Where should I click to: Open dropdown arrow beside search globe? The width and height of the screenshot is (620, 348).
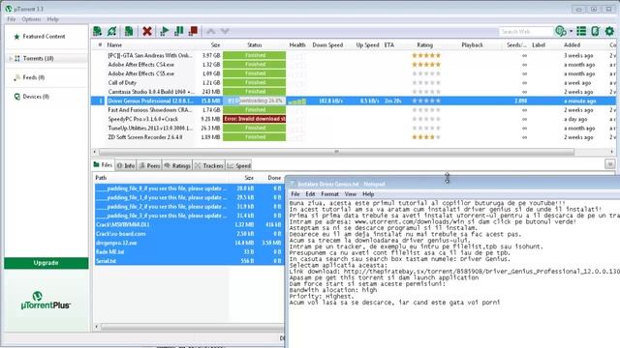coord(571,31)
